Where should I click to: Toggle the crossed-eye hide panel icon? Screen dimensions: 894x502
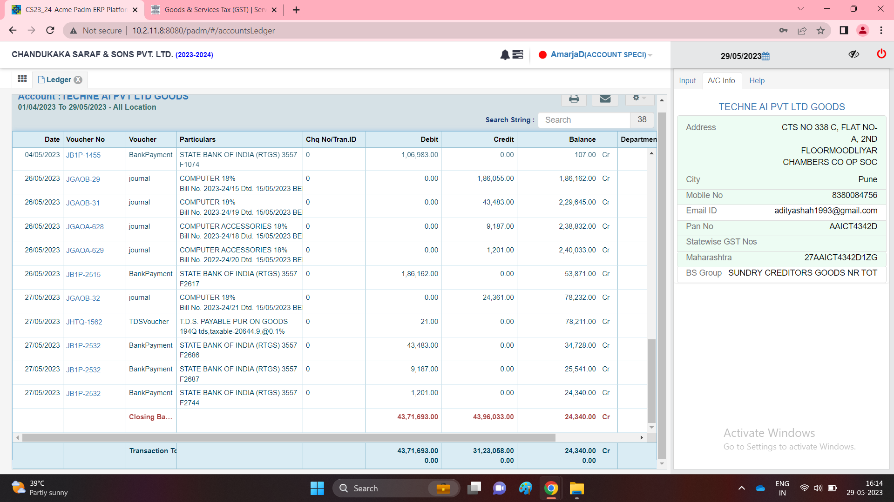point(853,54)
